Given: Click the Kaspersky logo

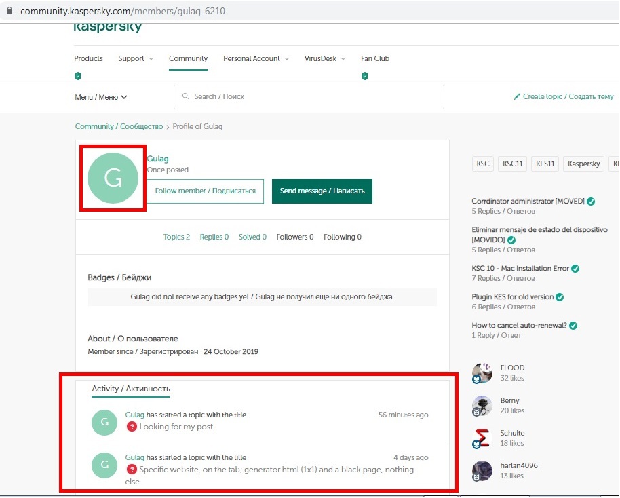Looking at the screenshot, I should 108,27.
